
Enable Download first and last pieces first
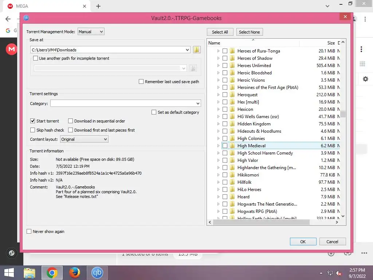coord(70,130)
